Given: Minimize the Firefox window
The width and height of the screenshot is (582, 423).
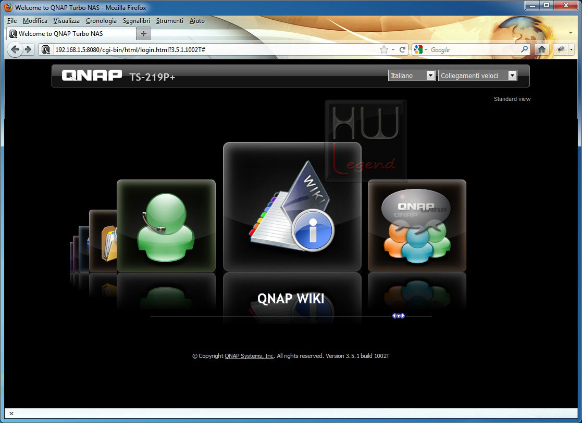Looking at the screenshot, I should 533,6.
